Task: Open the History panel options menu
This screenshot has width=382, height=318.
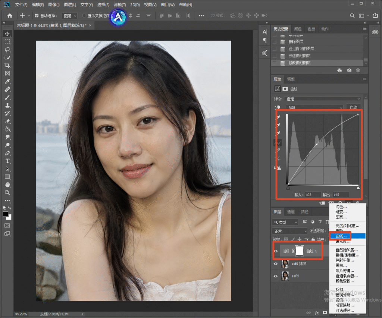Action: pos(365,29)
